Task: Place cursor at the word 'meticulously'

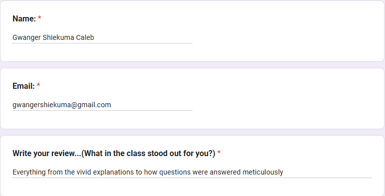Action: (x=263, y=173)
